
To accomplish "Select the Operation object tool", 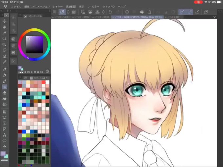I will point(4,45).
